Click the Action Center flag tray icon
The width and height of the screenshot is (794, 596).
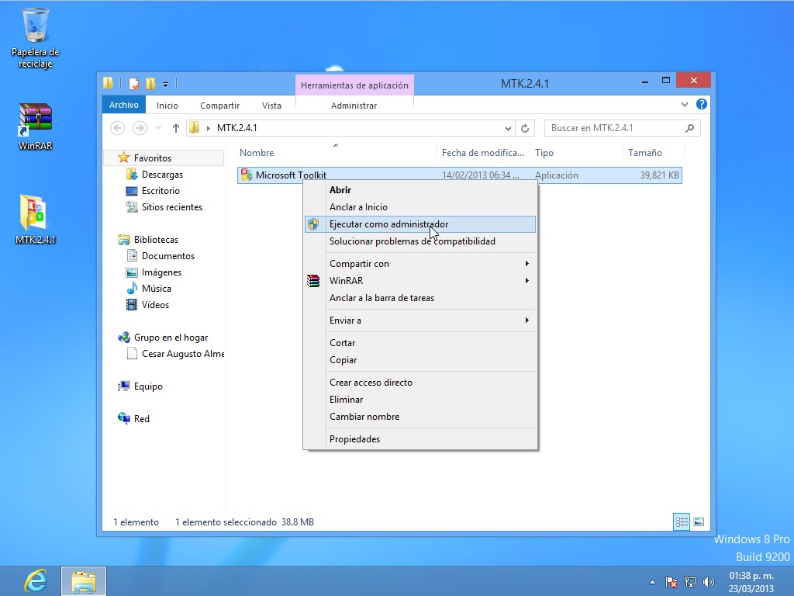click(x=671, y=582)
